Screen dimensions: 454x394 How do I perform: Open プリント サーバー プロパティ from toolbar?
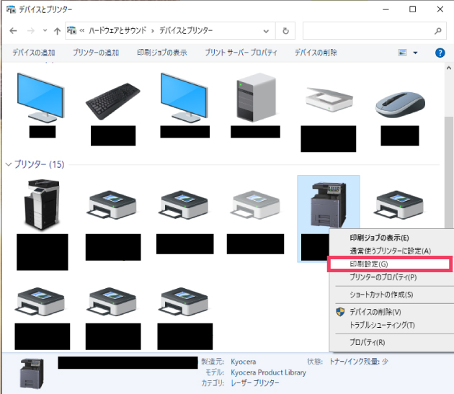tap(241, 53)
